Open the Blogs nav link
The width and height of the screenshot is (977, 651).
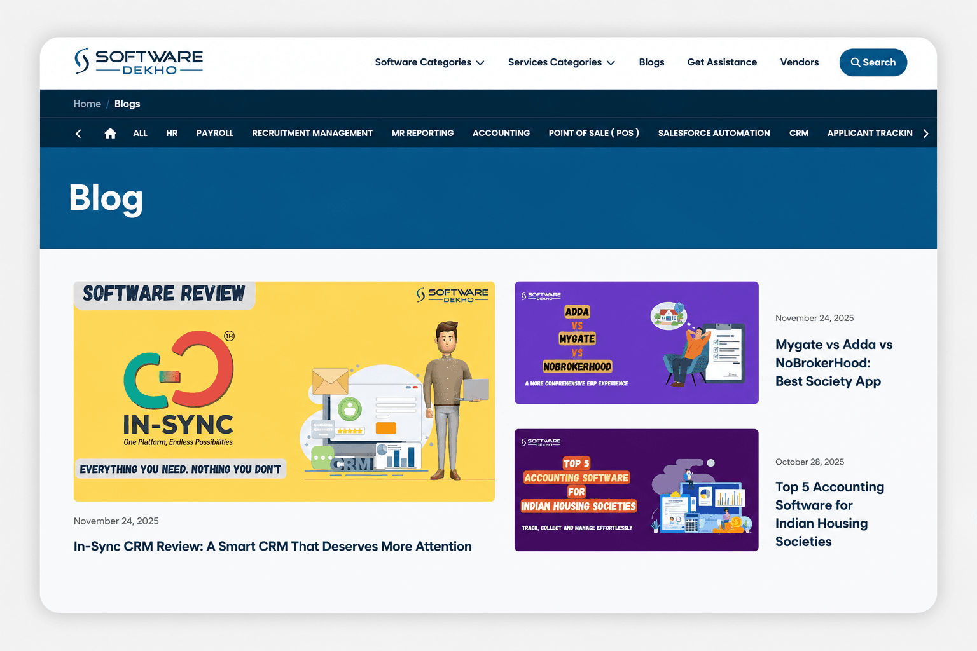(x=651, y=62)
